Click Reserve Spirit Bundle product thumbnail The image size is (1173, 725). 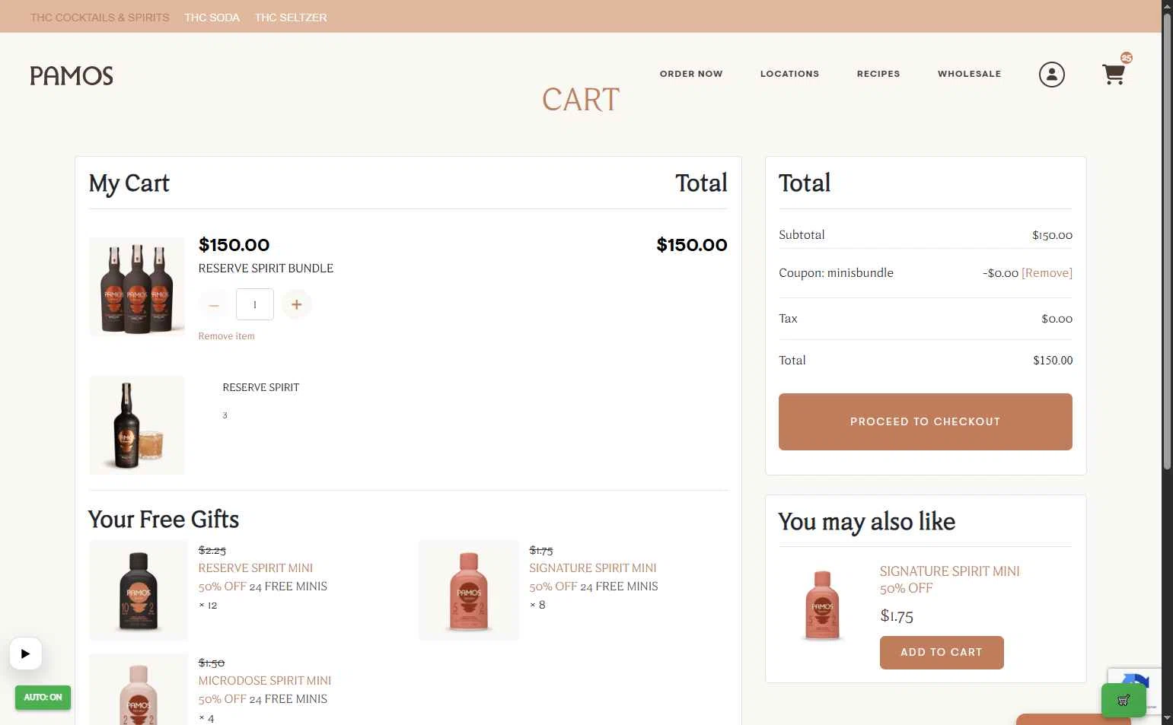[137, 287]
